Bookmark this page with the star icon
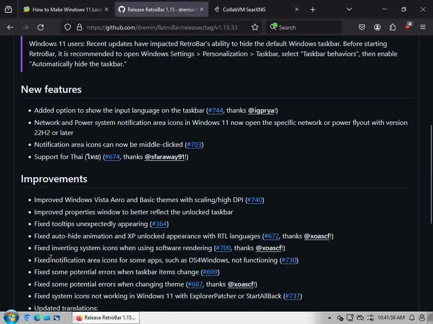This screenshot has height=324, width=433. tap(255, 27)
